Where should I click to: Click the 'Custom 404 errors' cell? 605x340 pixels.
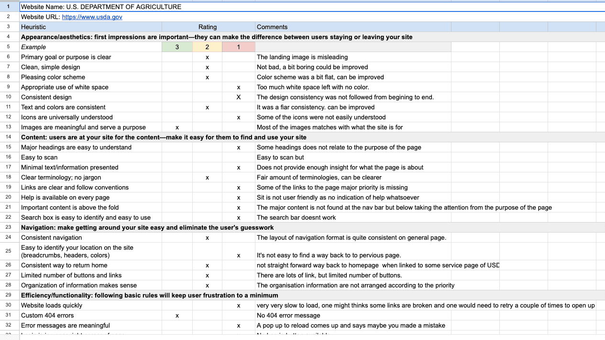click(x=90, y=315)
